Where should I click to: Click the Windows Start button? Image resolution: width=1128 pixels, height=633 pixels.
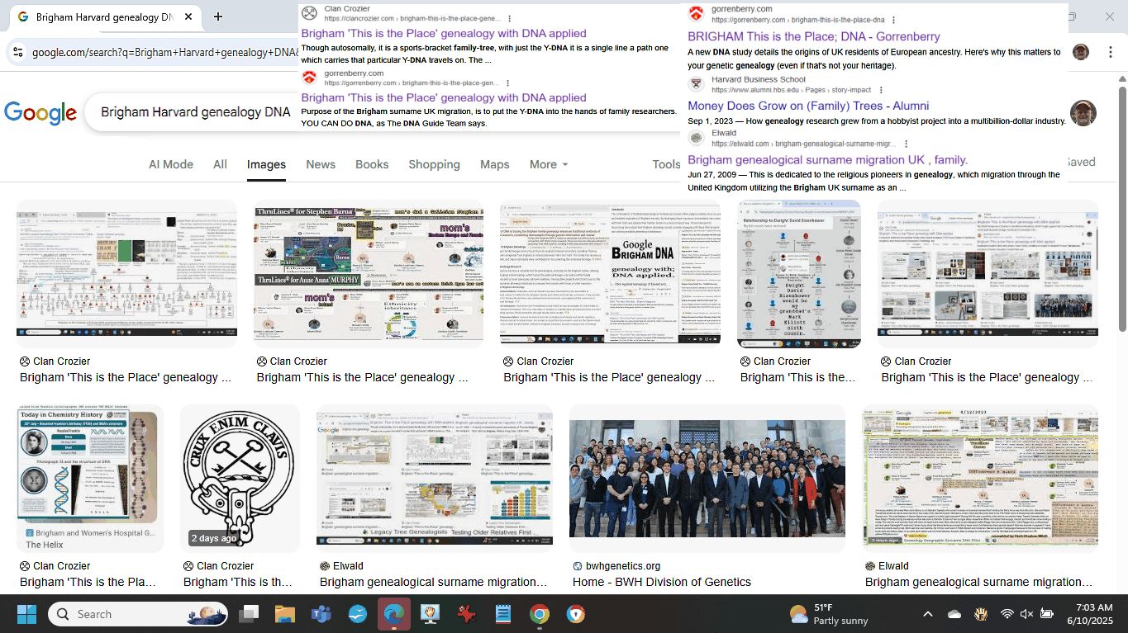click(26, 614)
